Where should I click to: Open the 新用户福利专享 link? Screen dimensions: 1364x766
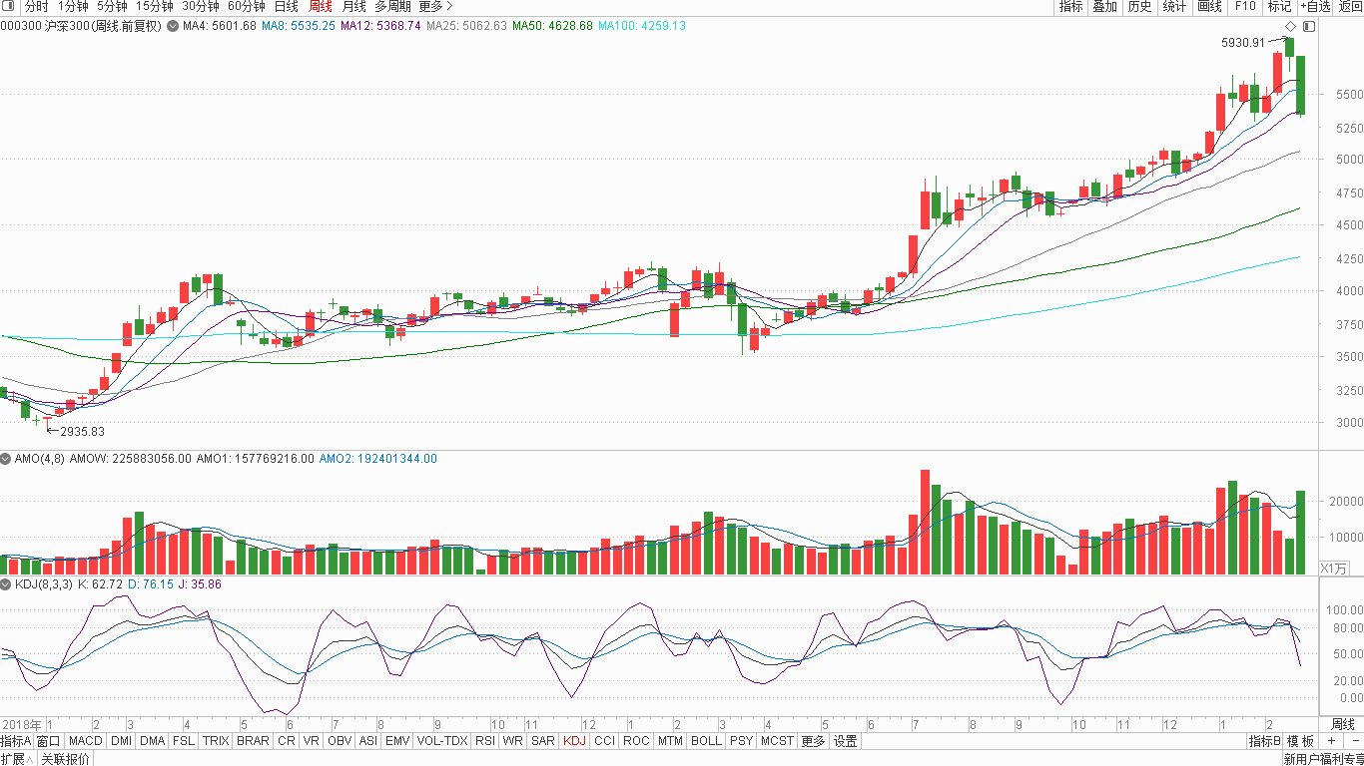click(1322, 759)
